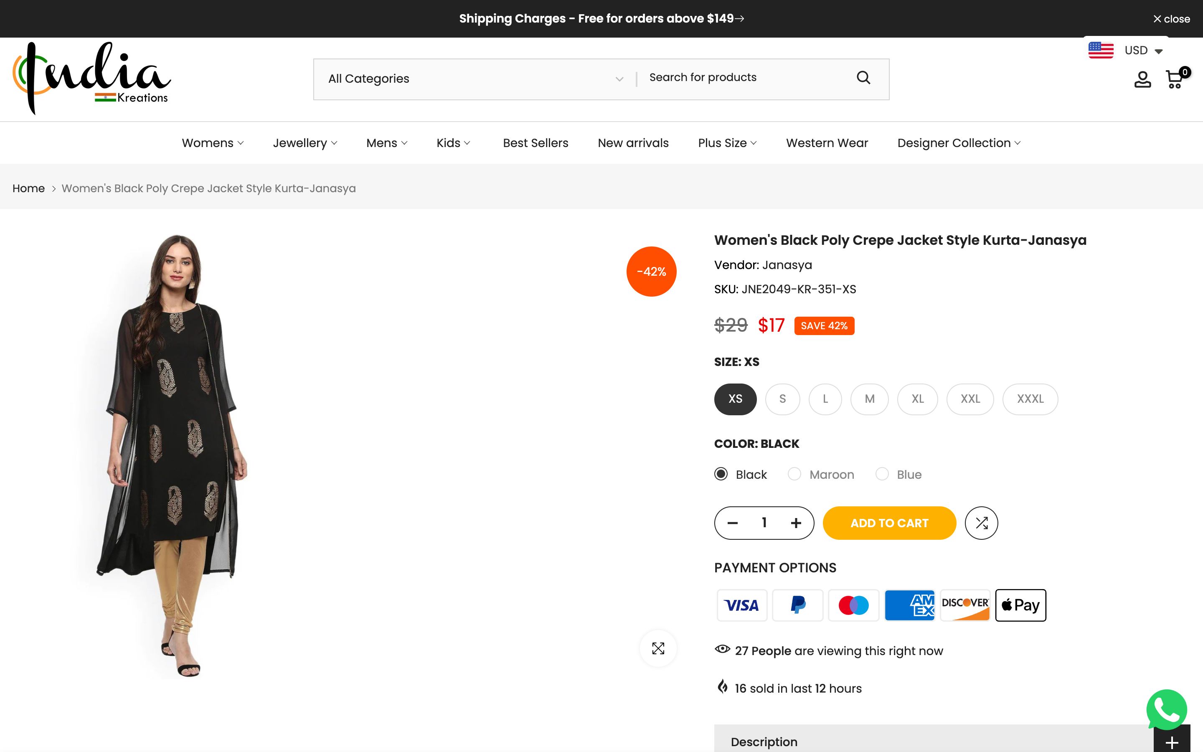Choose the Blue color radio button
Screen dimensions: 1203x752
[882, 474]
